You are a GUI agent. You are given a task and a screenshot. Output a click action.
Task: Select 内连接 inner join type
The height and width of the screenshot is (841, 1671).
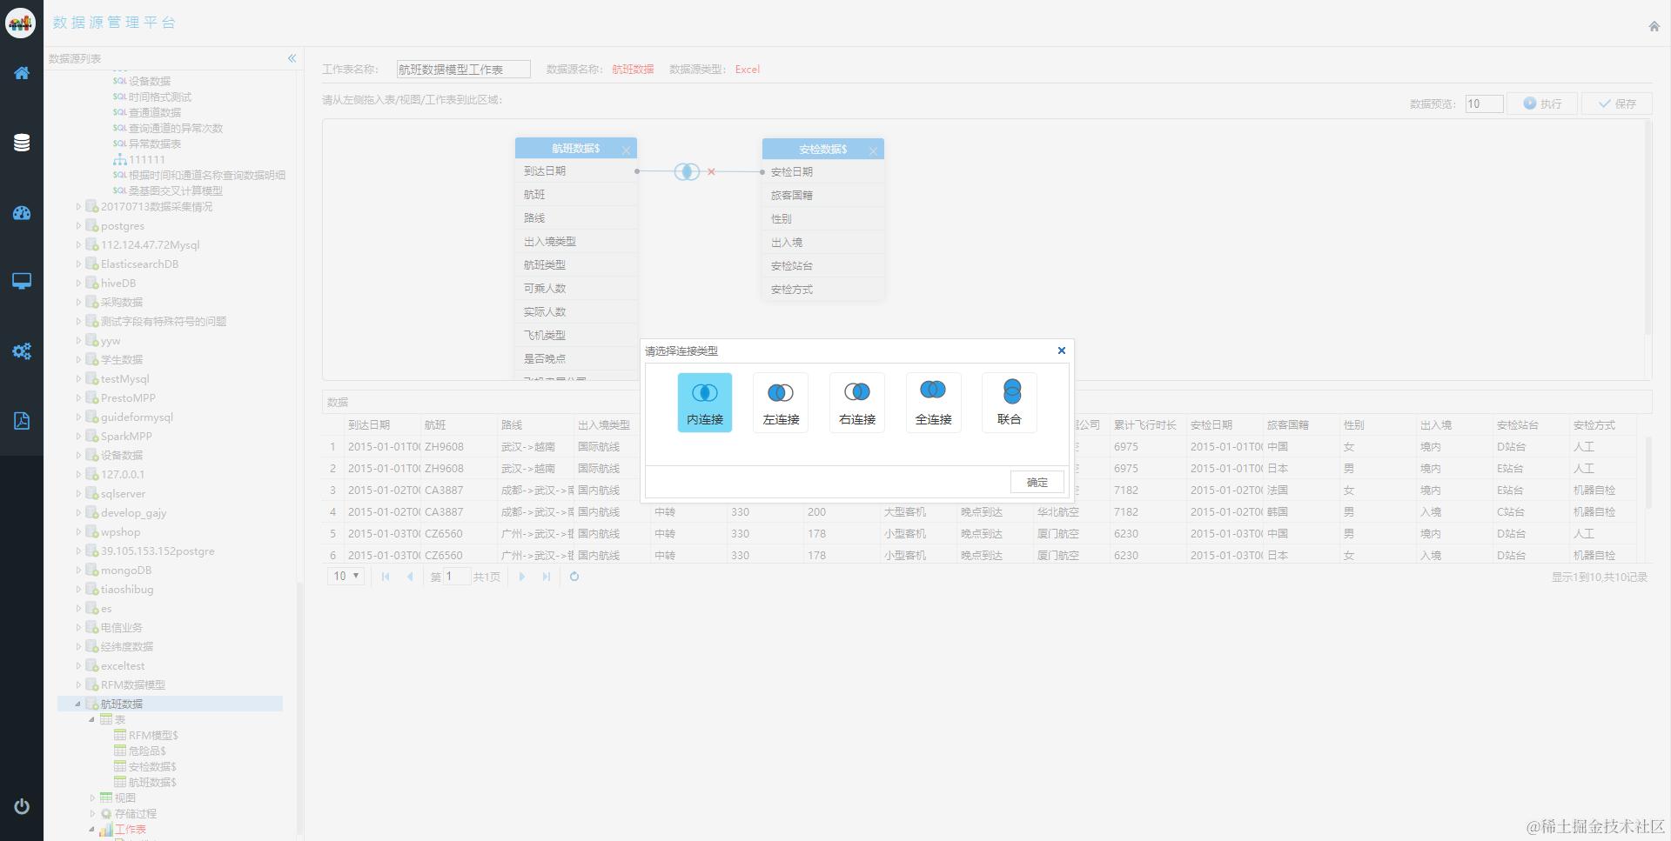click(x=705, y=403)
